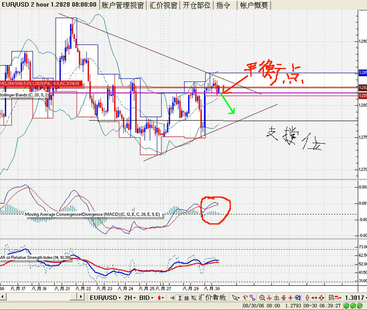
Task: Toggle the chart shift arrow icon
Action: click(172, 297)
